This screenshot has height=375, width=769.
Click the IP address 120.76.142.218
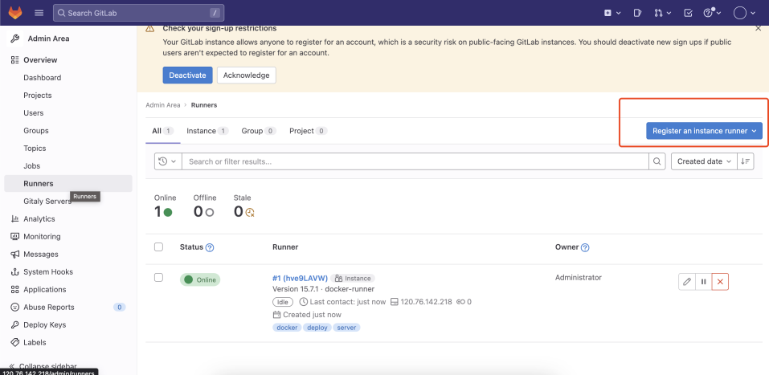(x=426, y=302)
